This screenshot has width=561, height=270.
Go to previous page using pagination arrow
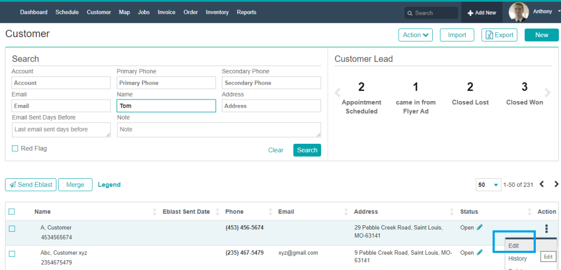pos(542,185)
